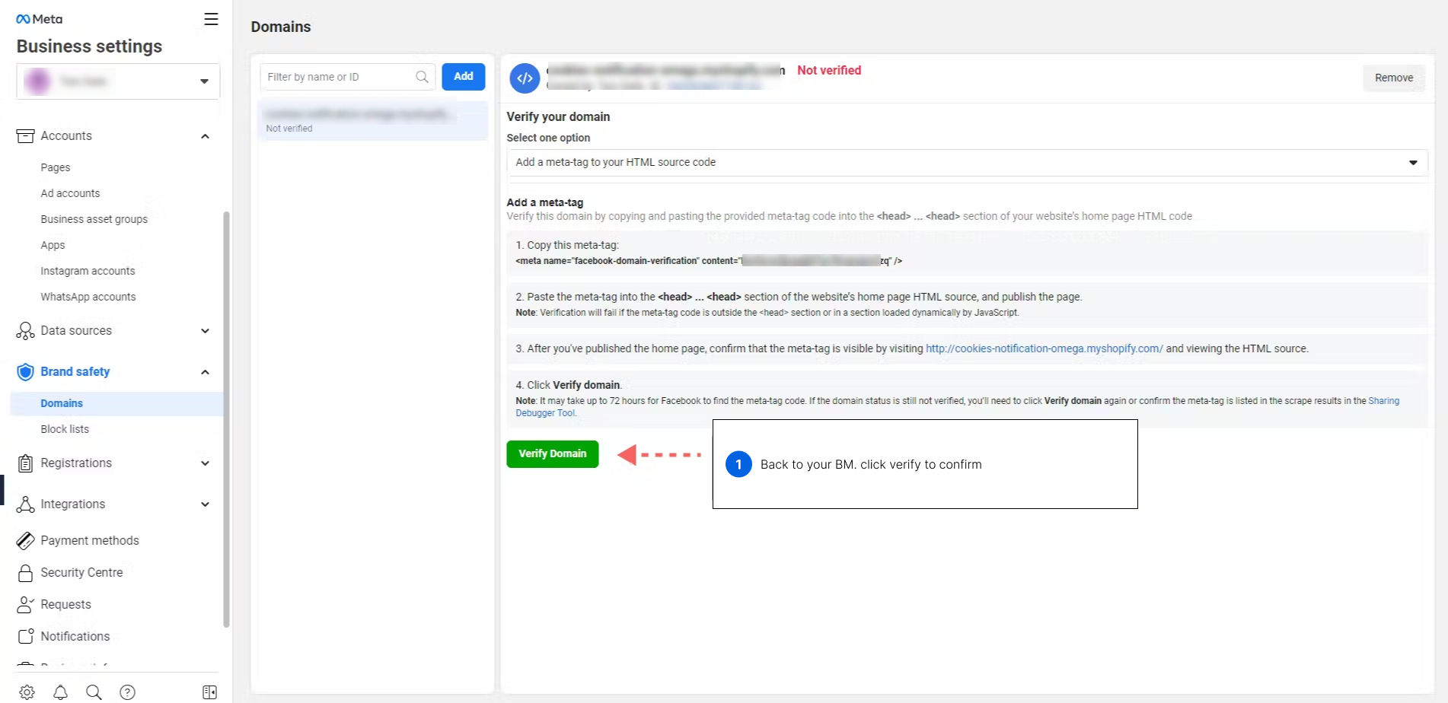Expand the Registrations section
Image resolution: width=1448 pixels, height=703 pixels.
[205, 463]
